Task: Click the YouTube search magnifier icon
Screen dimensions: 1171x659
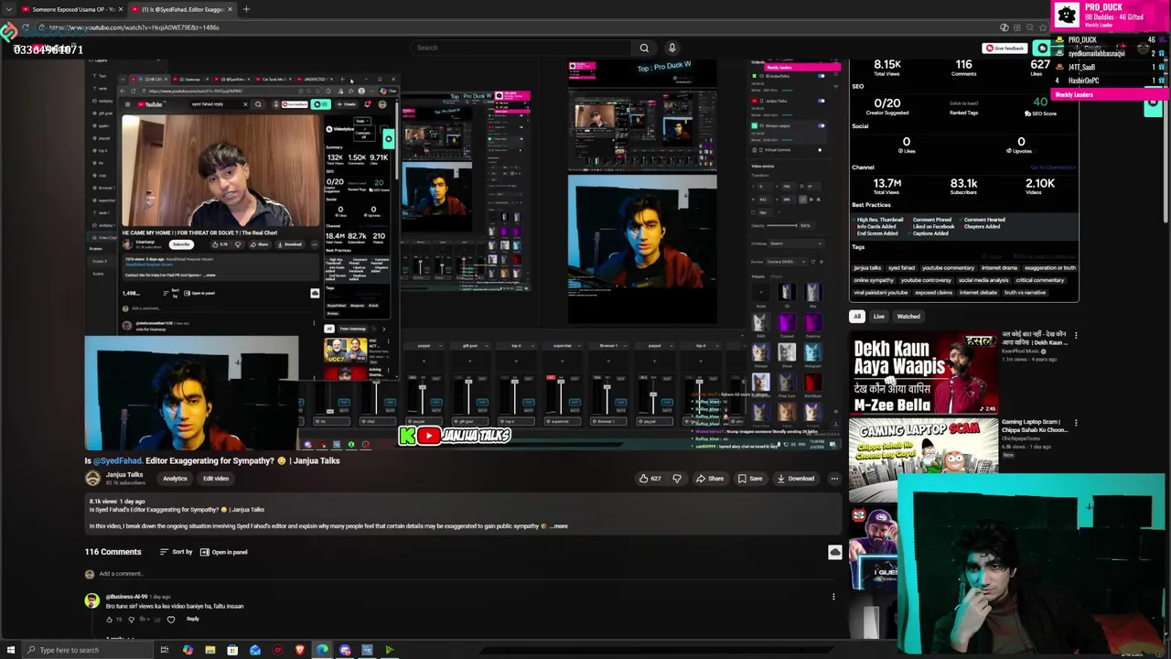Action: click(644, 48)
